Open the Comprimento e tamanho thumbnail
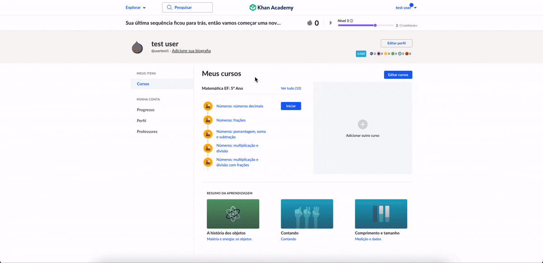Viewport: 543px width, 263px height. (381, 214)
